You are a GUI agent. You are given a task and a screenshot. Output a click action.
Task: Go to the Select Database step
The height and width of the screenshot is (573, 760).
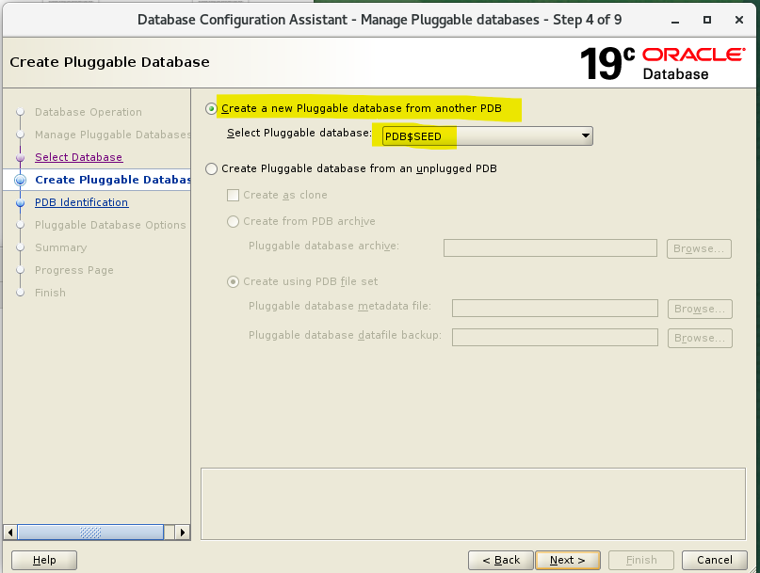click(x=78, y=157)
